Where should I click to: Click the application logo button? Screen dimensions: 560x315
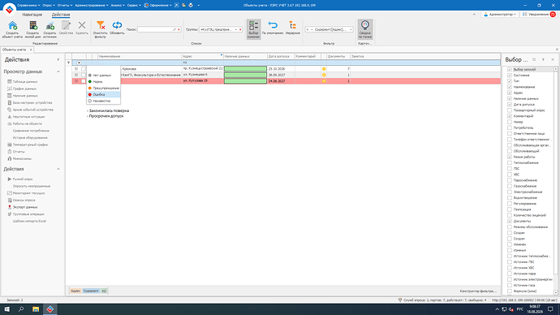9,9
